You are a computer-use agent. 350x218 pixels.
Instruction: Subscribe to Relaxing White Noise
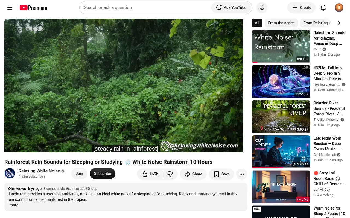point(103,174)
